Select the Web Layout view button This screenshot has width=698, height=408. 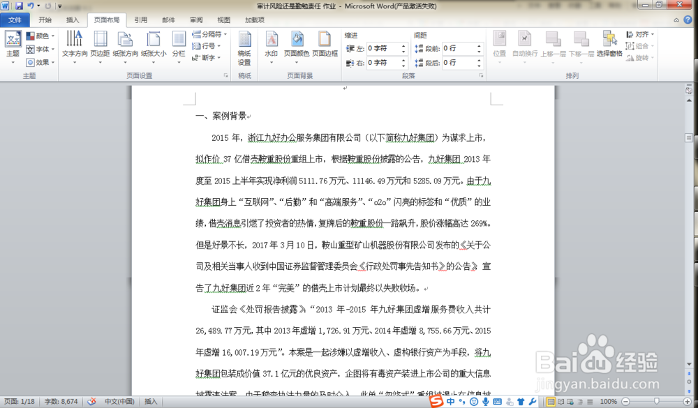pos(570,402)
